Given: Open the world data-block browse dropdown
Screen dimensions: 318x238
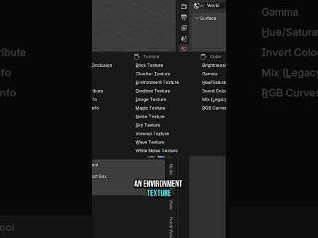Looking at the screenshot, I should tap(198, 5).
